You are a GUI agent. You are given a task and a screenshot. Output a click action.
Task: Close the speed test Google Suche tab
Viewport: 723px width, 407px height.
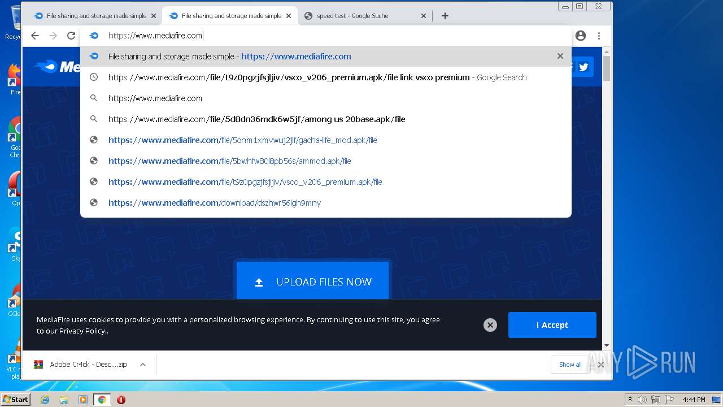coord(424,16)
